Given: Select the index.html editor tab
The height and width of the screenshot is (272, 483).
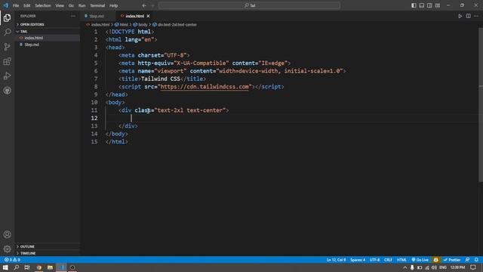Looking at the screenshot, I should point(134,16).
